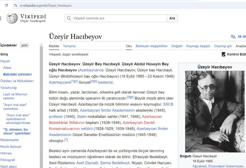Open the 48 dil languages dropdown

[x=241, y=37]
